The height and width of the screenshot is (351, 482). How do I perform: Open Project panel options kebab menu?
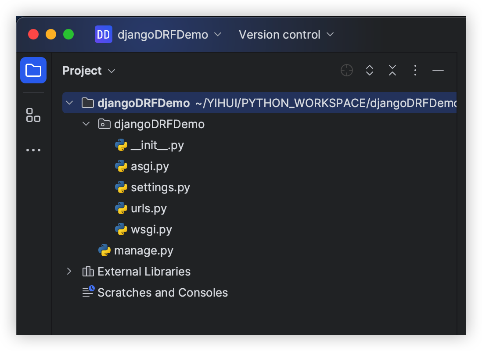[x=415, y=70]
